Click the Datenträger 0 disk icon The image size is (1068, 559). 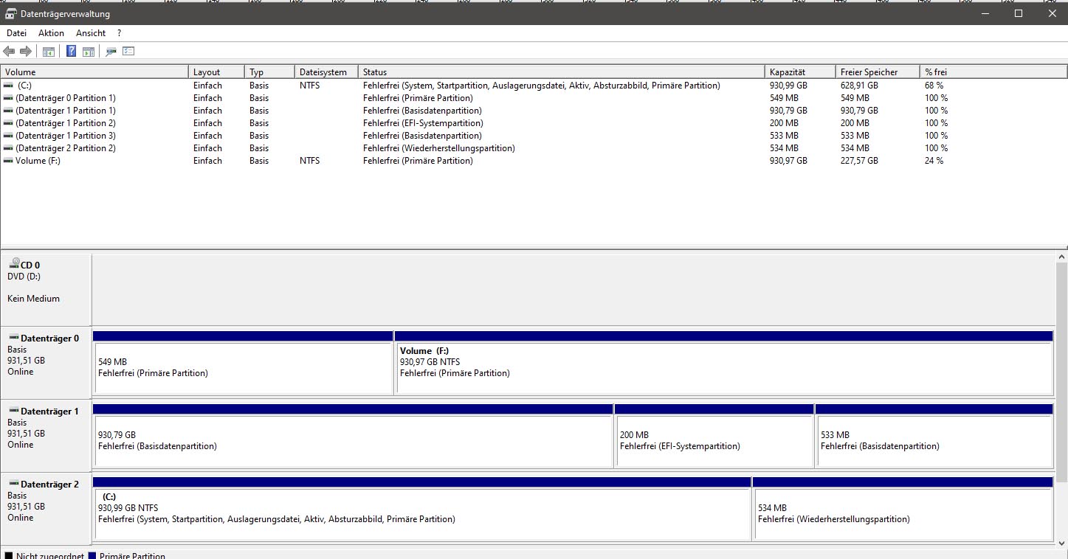pos(14,338)
